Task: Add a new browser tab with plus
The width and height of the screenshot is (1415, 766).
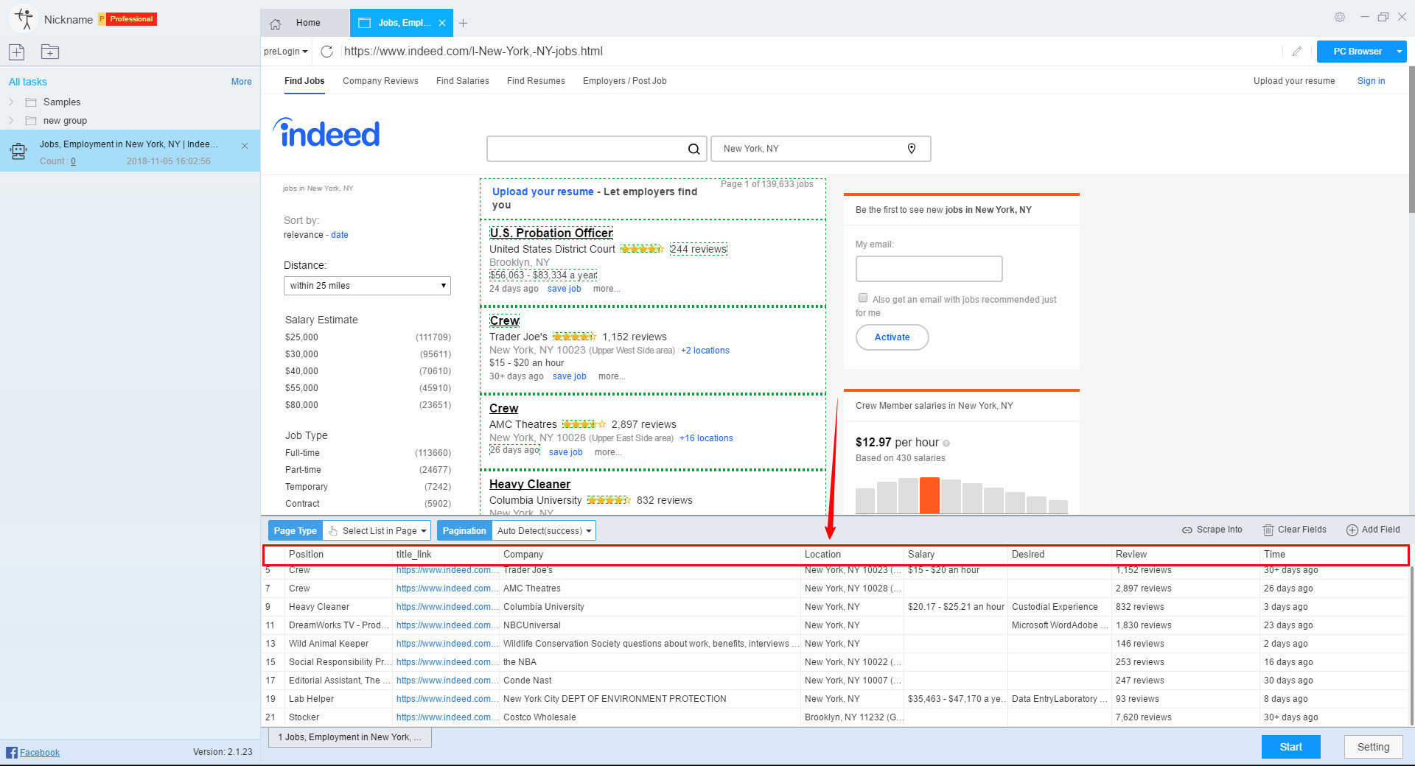Action: (463, 24)
